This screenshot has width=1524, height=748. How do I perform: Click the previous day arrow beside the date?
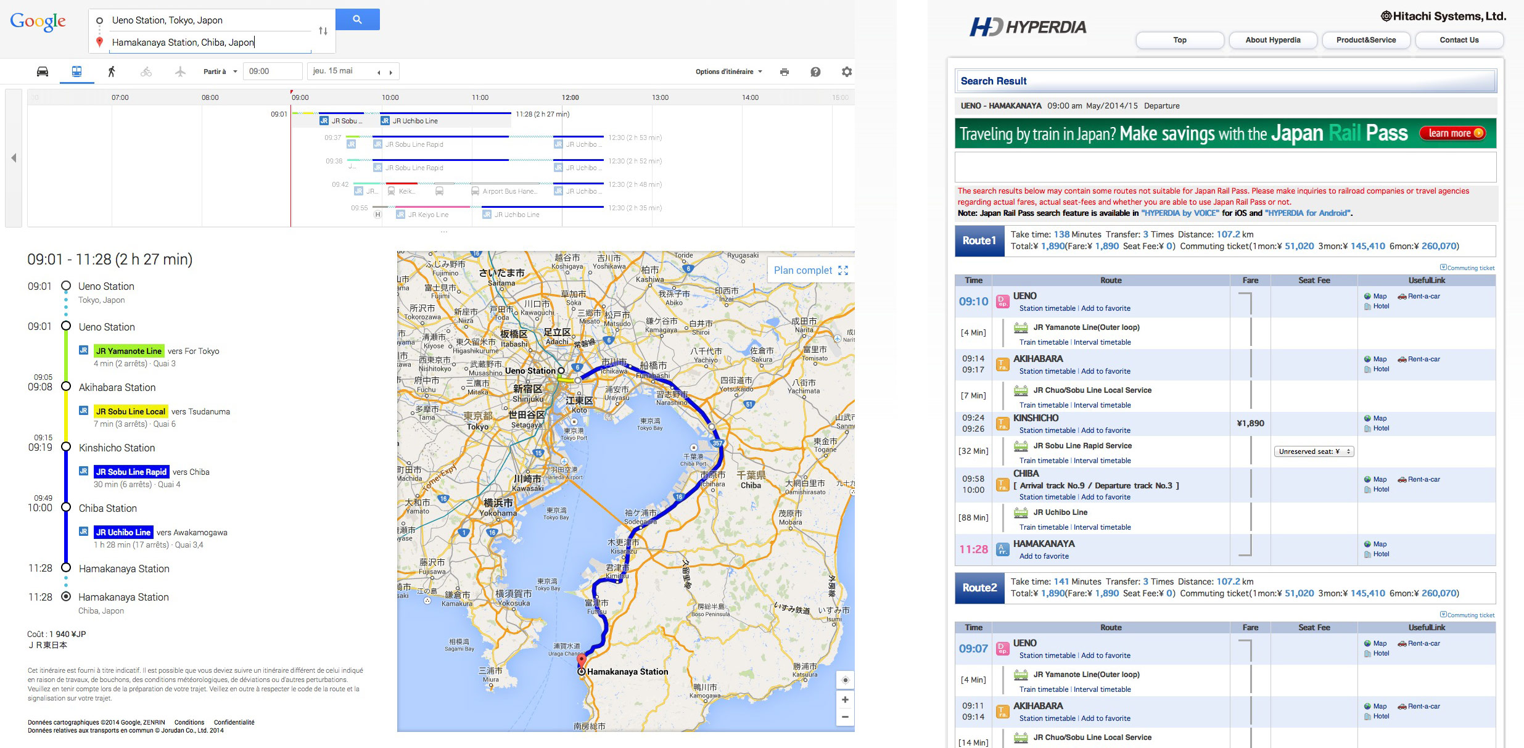pos(379,72)
